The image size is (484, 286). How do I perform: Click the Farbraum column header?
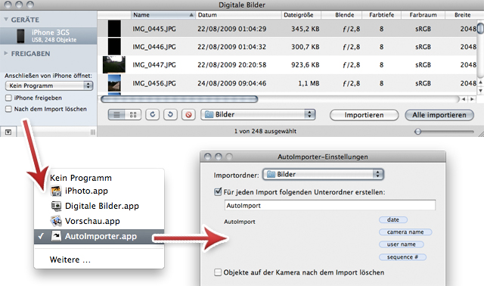point(423,15)
